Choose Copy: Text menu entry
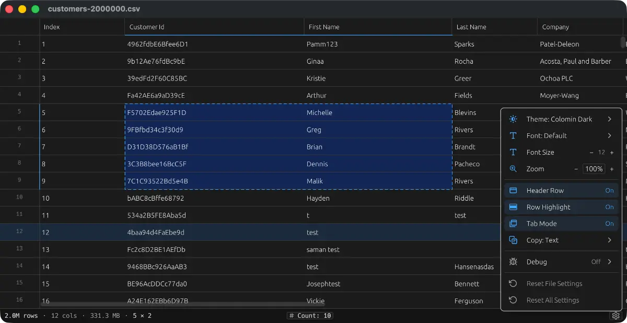Screen dimensions: 627x323 click(562, 240)
